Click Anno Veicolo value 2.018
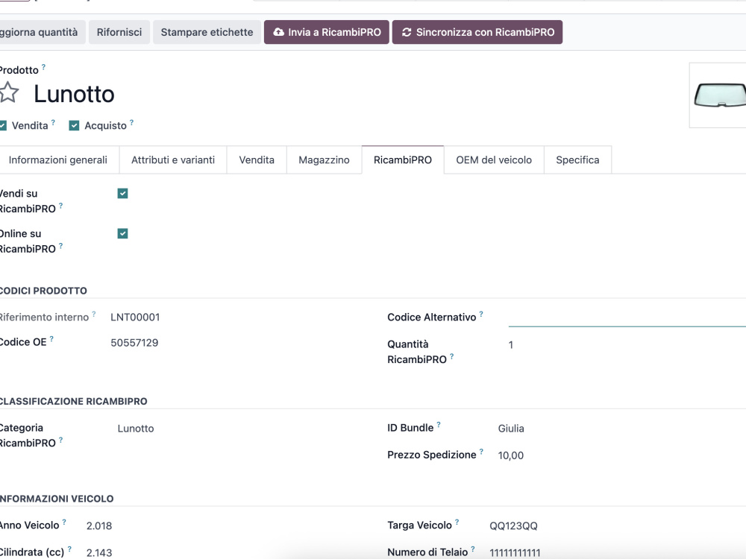Screen dimensions: 746x559 (99, 525)
